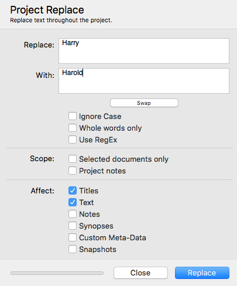The height and width of the screenshot is (286, 237).
Task: Check Whole words only option
Action: click(73, 128)
